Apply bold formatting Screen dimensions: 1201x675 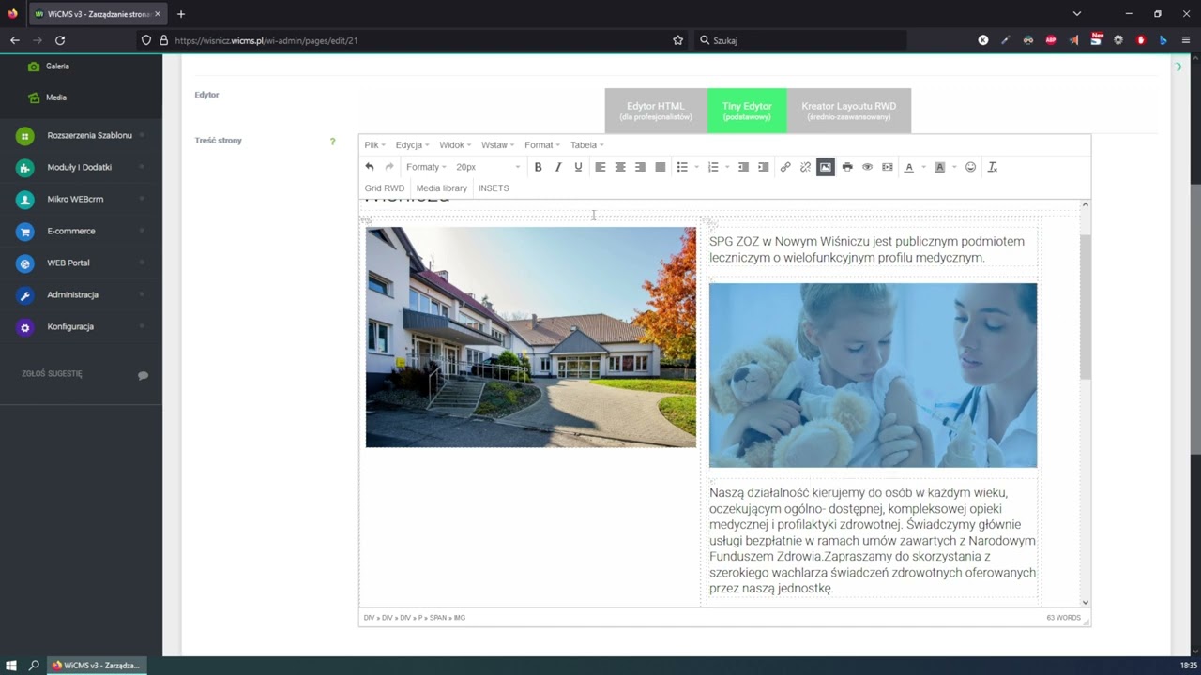tap(538, 167)
